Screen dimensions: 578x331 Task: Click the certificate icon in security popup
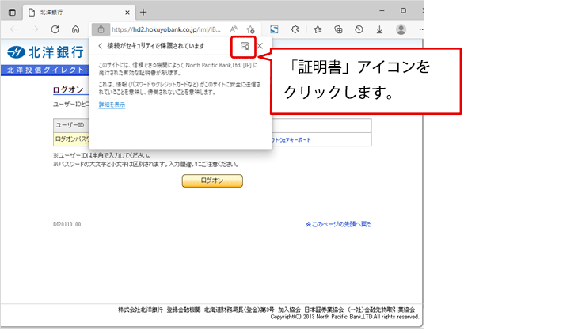(x=245, y=46)
